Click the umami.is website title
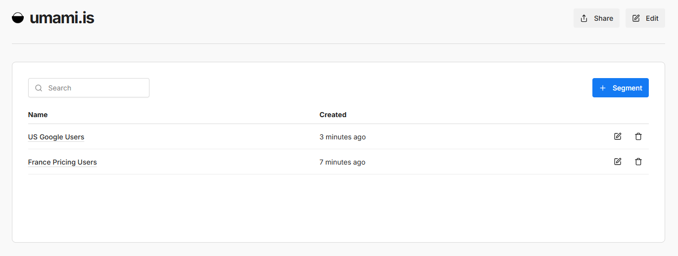This screenshot has width=678, height=256. click(x=62, y=18)
